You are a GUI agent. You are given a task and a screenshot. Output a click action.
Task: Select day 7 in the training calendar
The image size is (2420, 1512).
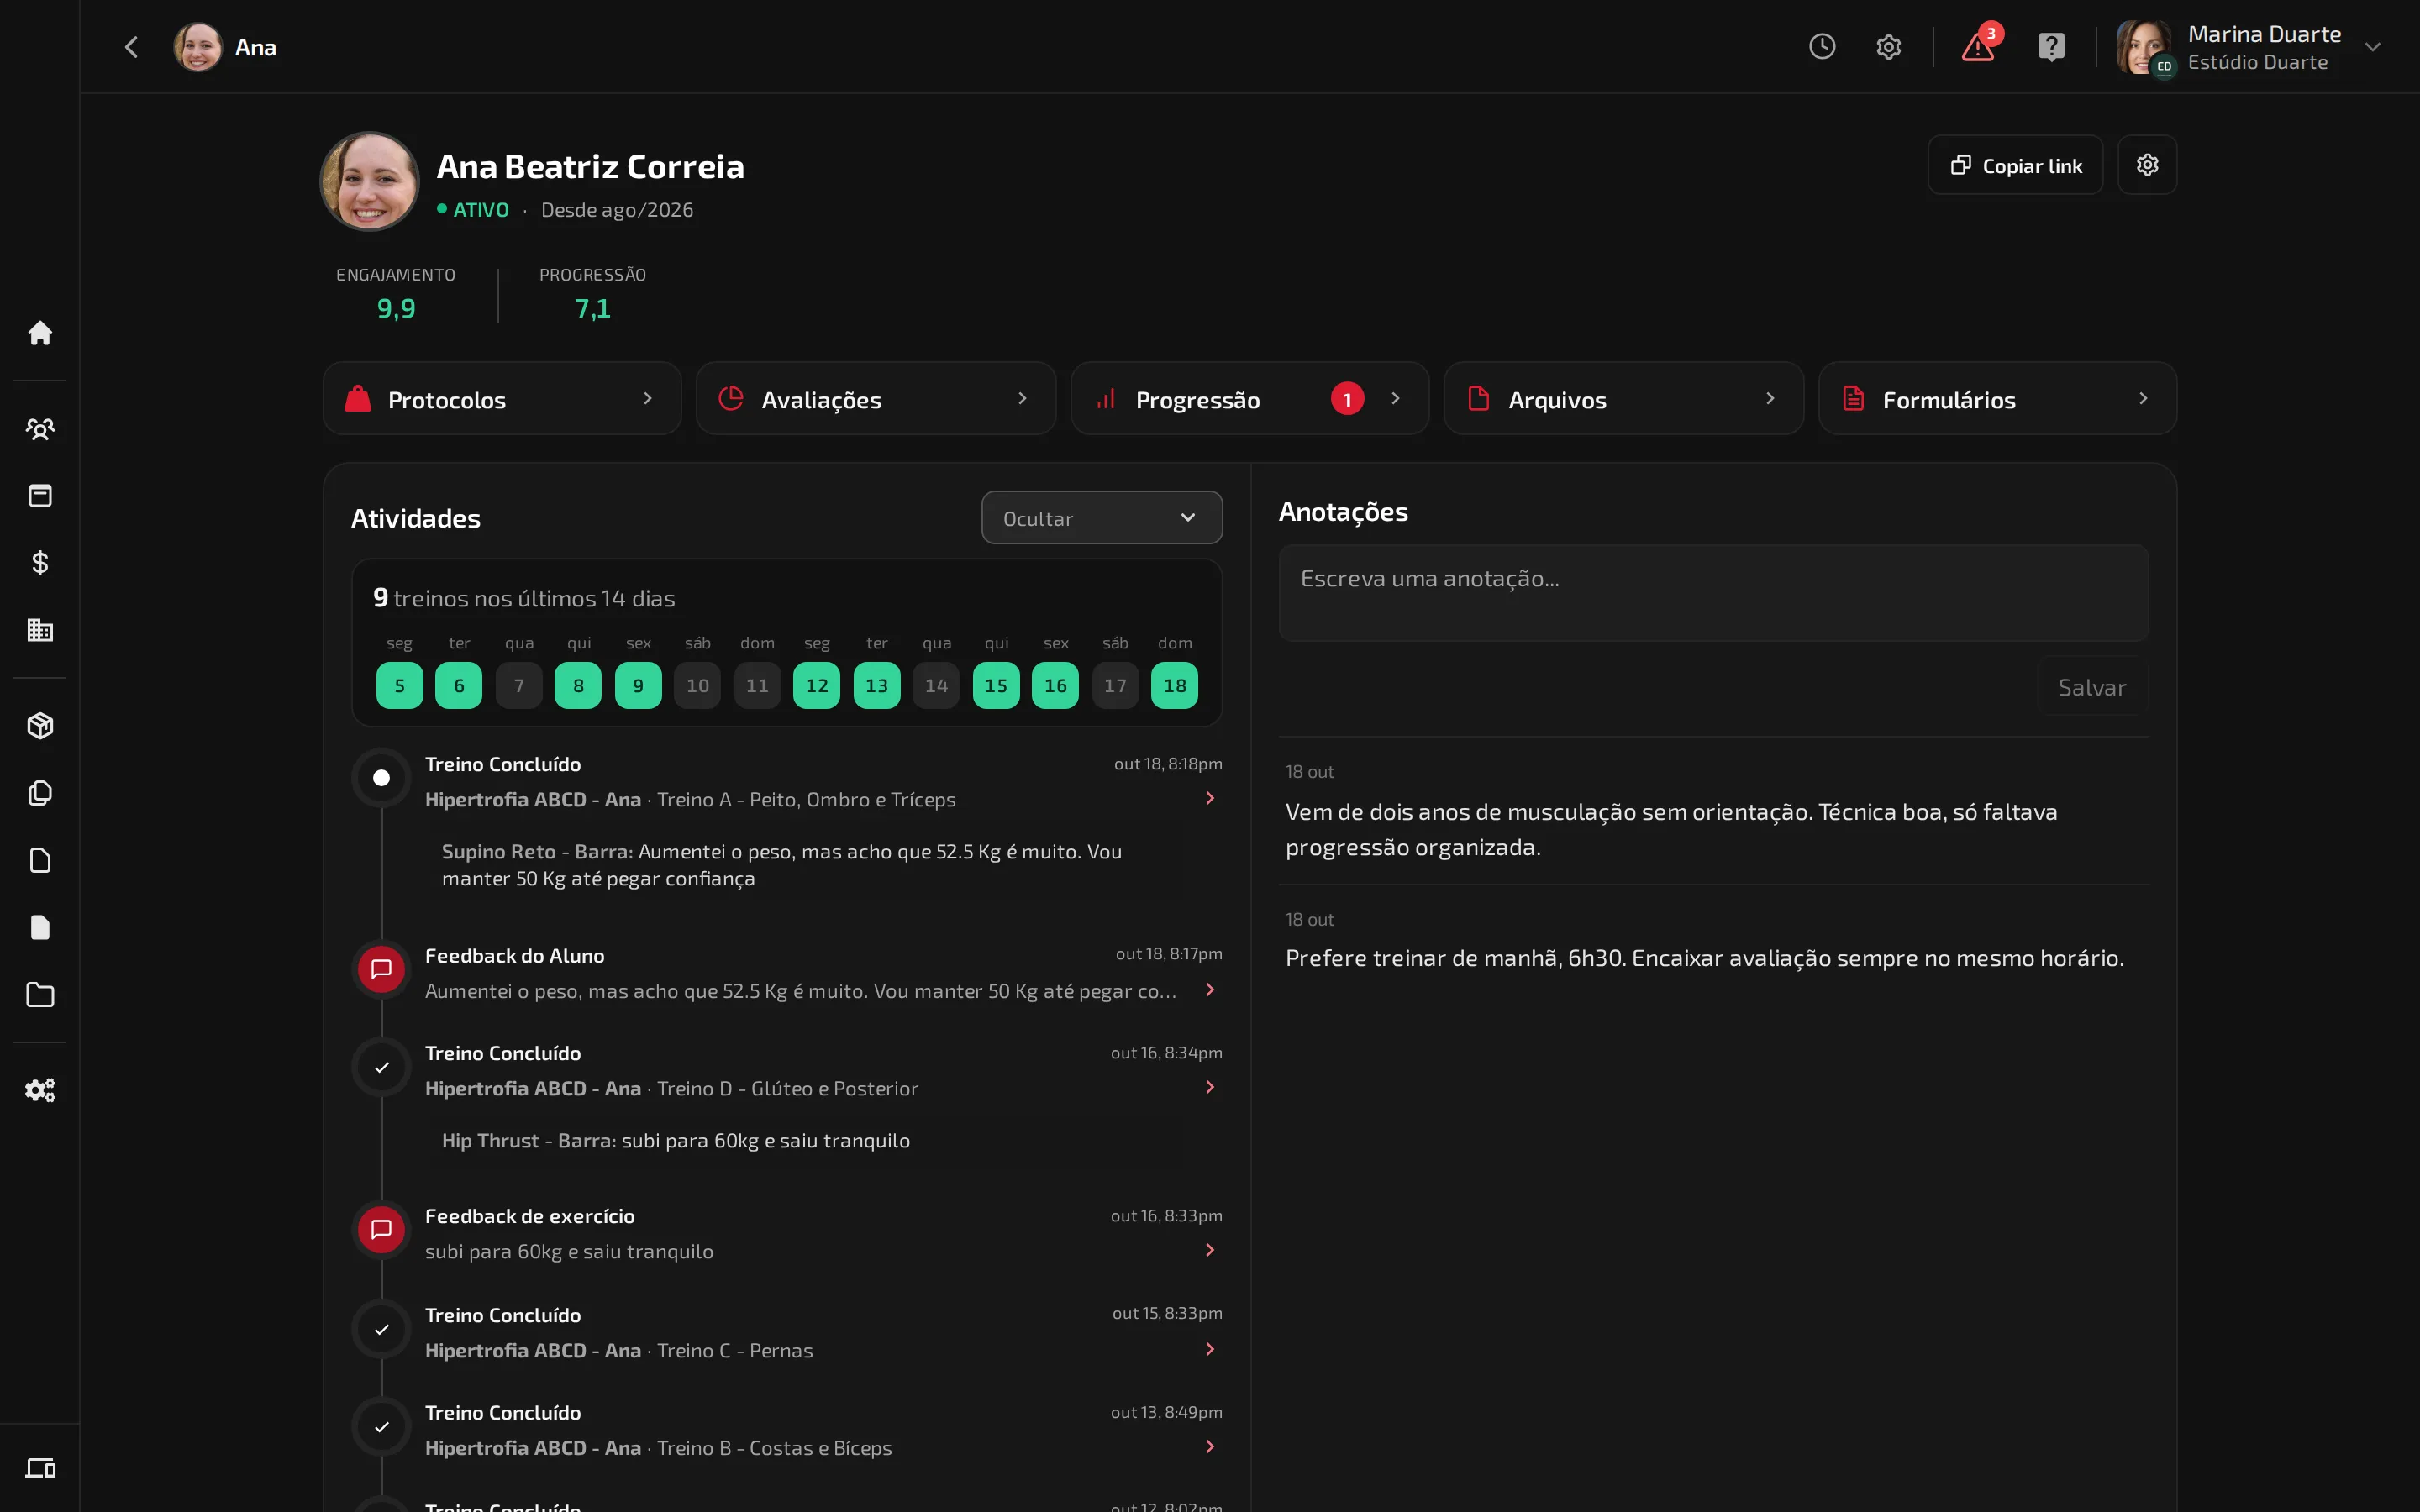click(x=518, y=686)
